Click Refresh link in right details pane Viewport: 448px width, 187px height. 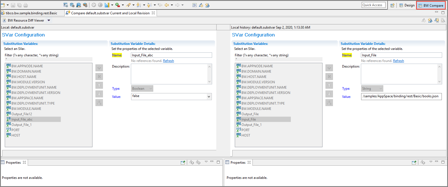(x=398, y=61)
